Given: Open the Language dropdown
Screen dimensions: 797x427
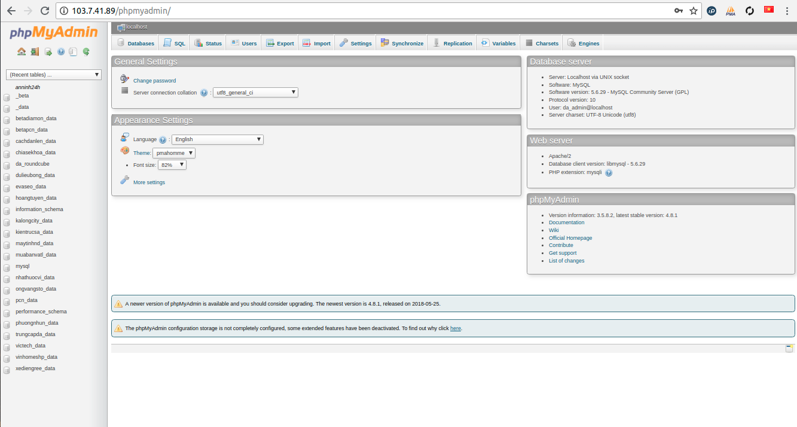Looking at the screenshot, I should (x=218, y=139).
